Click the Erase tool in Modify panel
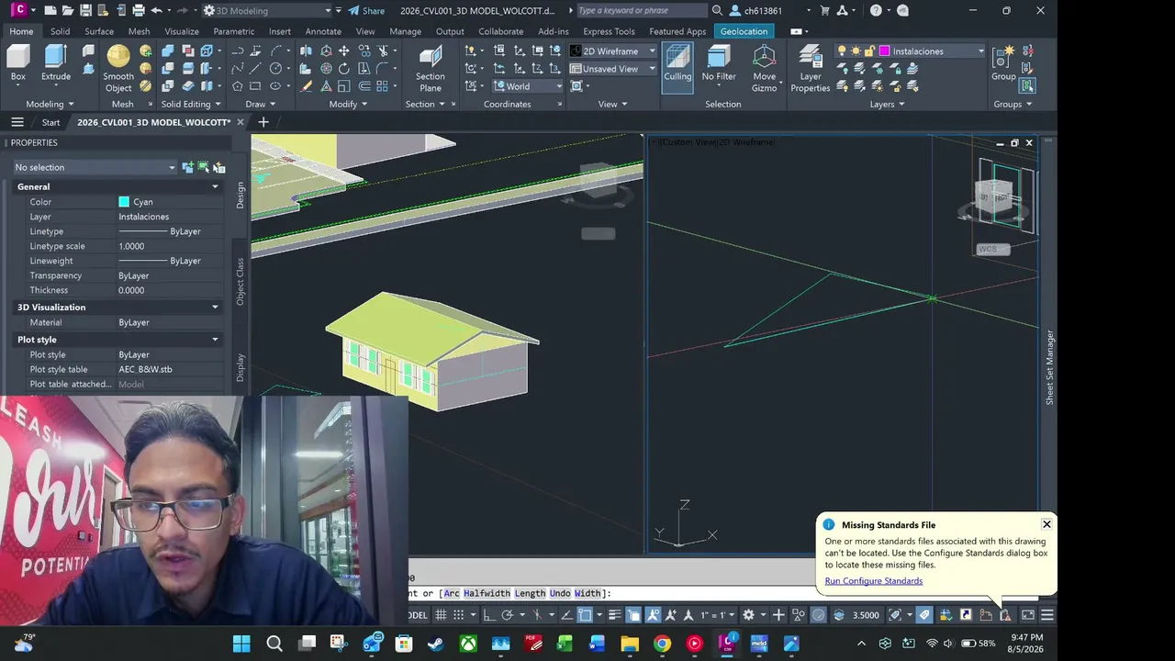1175x661 pixels. click(307, 85)
